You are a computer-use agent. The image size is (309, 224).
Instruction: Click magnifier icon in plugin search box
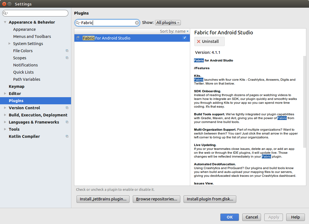click(x=78, y=23)
